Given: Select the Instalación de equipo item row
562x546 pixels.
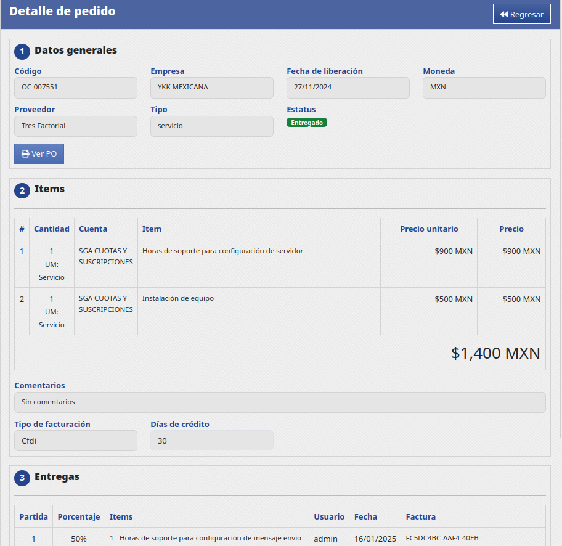Looking at the screenshot, I should 178,299.
